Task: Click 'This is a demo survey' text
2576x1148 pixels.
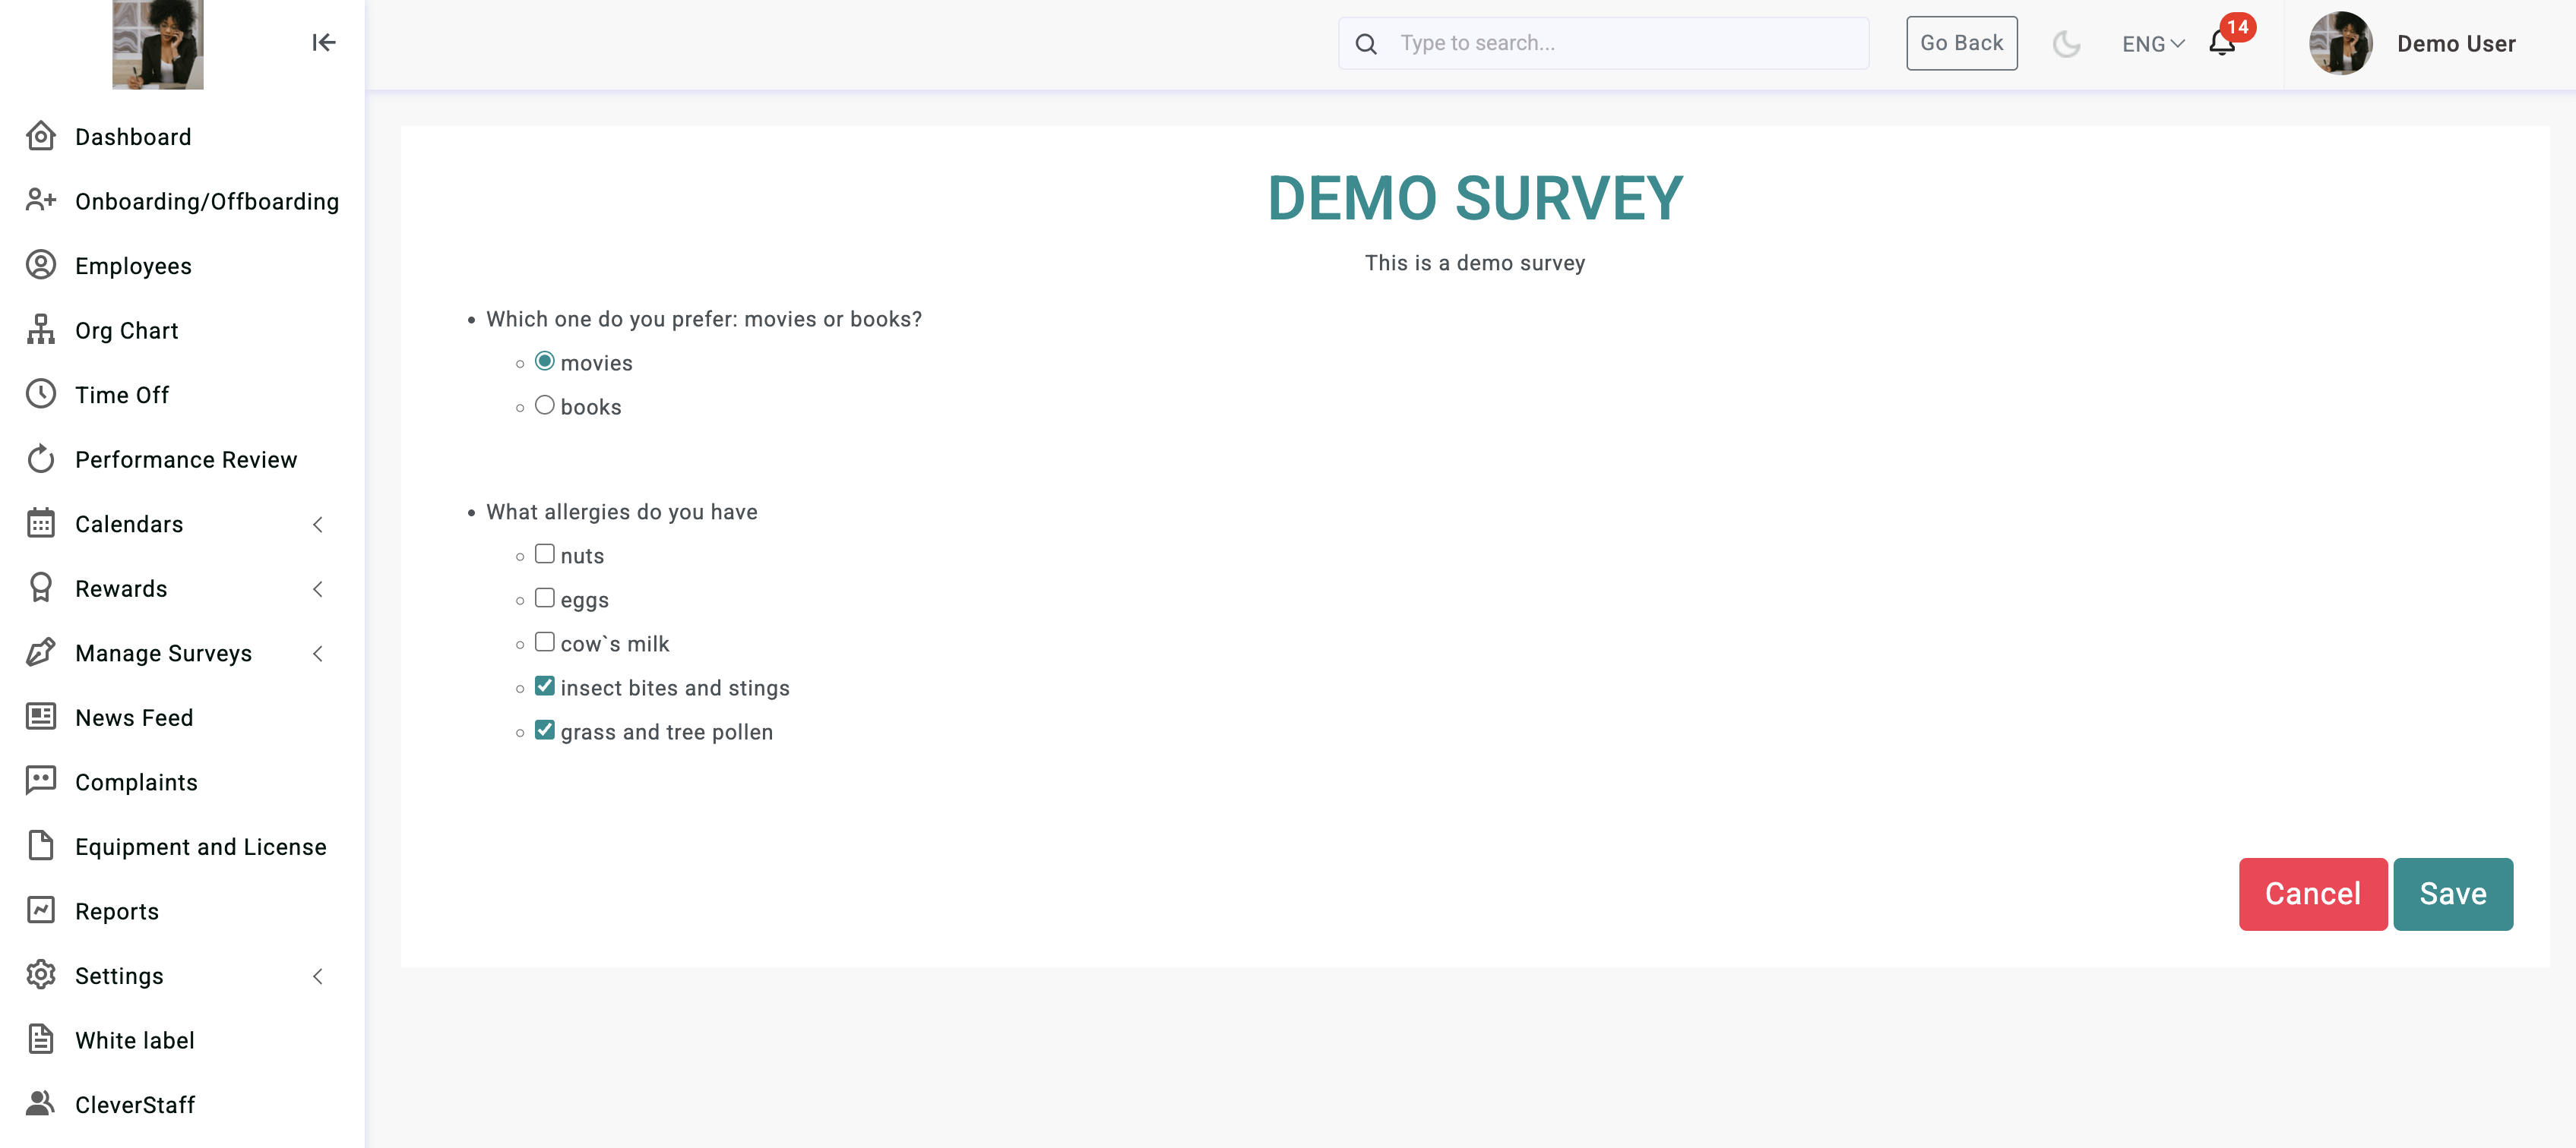Action: pos(1475,263)
